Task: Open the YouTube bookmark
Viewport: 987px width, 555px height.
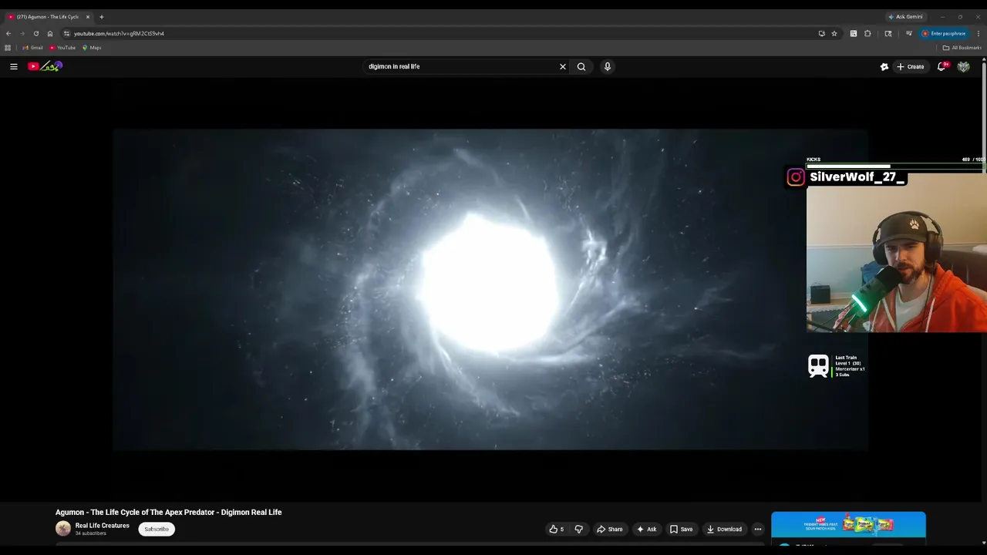Action: tap(62, 48)
